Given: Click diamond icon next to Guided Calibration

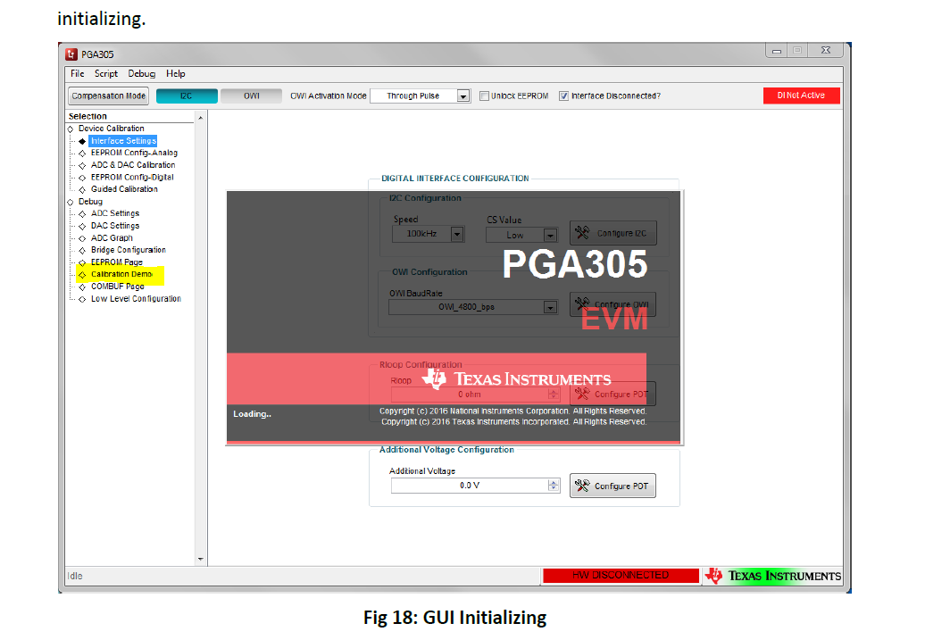Looking at the screenshot, I should click(82, 190).
